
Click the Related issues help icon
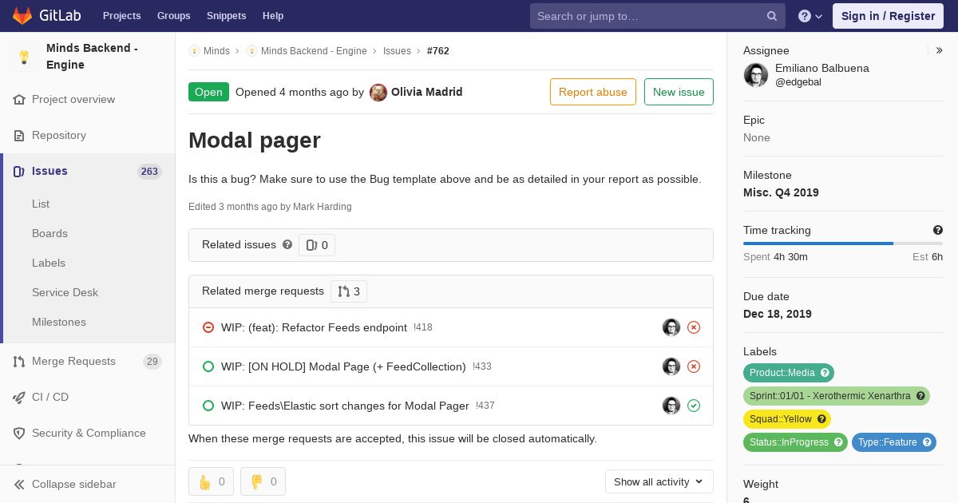287,245
